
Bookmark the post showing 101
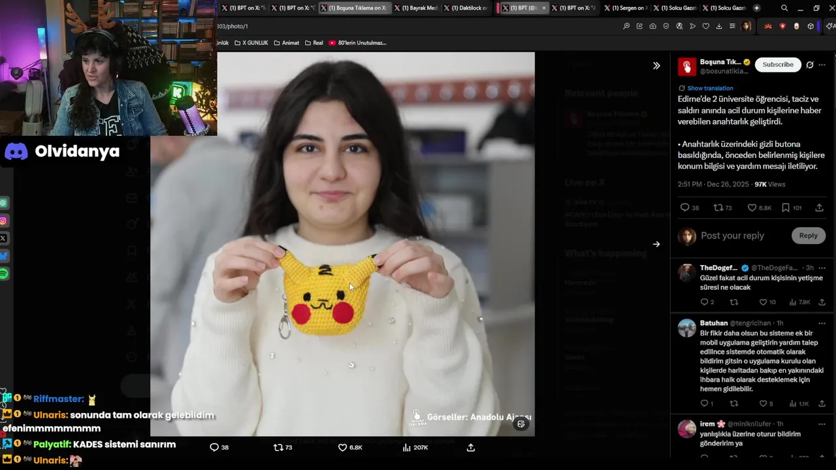click(786, 208)
